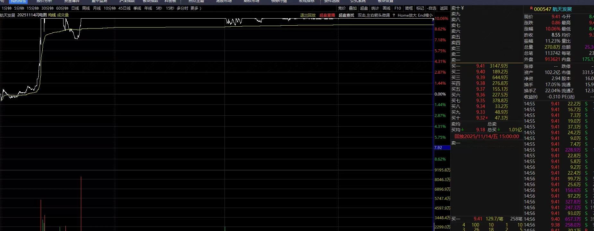Open F10 company information
Image resolution: width=594 pixels, height=231 pixels.
pos(398,8)
